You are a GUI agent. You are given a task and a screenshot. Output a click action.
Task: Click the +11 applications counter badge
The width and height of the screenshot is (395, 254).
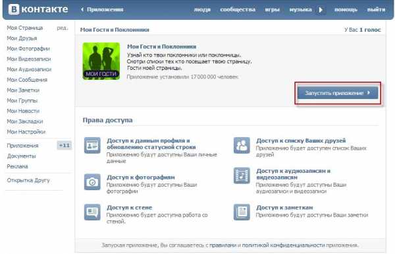65,145
